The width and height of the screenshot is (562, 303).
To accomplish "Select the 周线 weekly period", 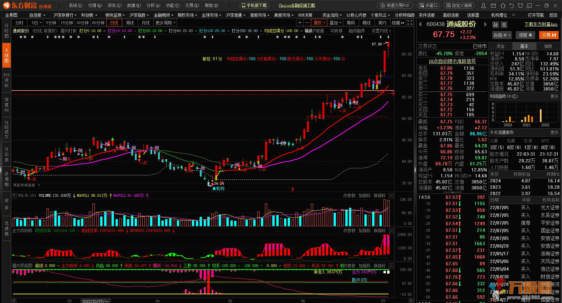I will 130,23.
